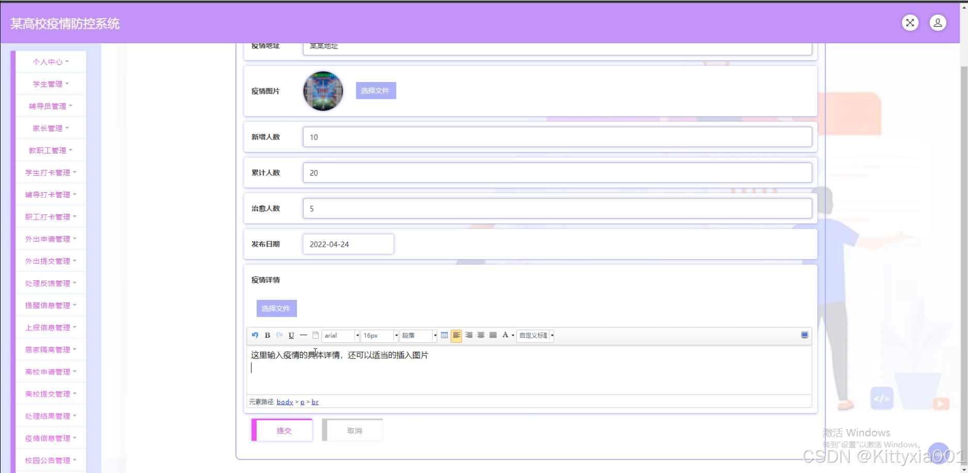Click the insert table icon
This screenshot has height=473, width=968.
click(x=445, y=335)
